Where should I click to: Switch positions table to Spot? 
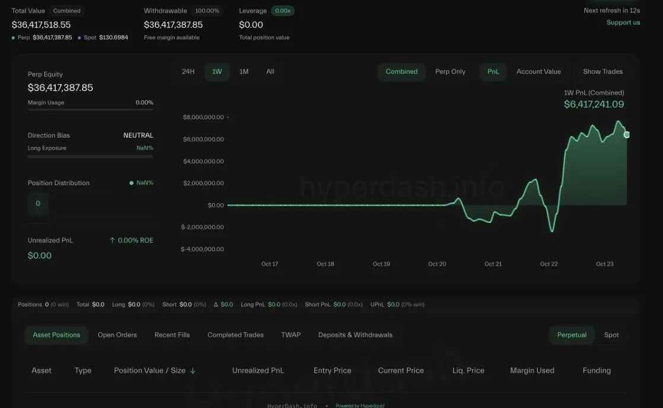pos(611,334)
